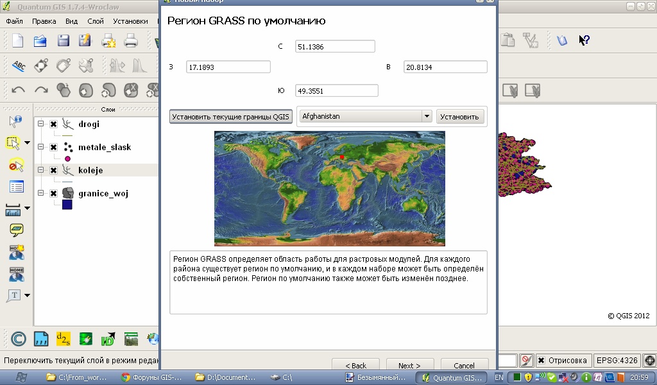Viewport: 657px width, 385px height.
Task: Uncheck the metale_slask layer checkbox
Action: pyautogui.click(x=54, y=148)
